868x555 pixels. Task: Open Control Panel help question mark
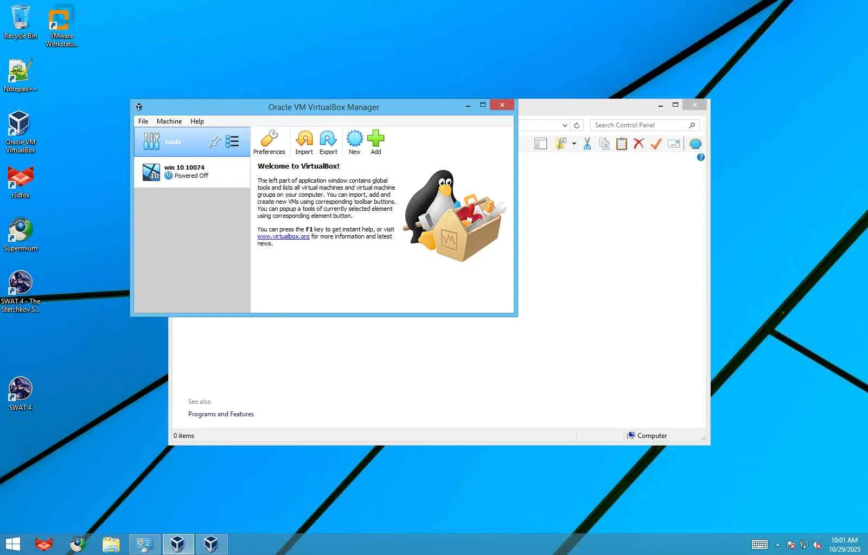click(x=700, y=157)
